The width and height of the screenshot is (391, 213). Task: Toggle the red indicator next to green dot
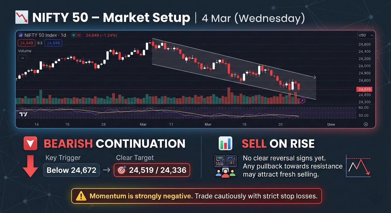tap(79, 35)
